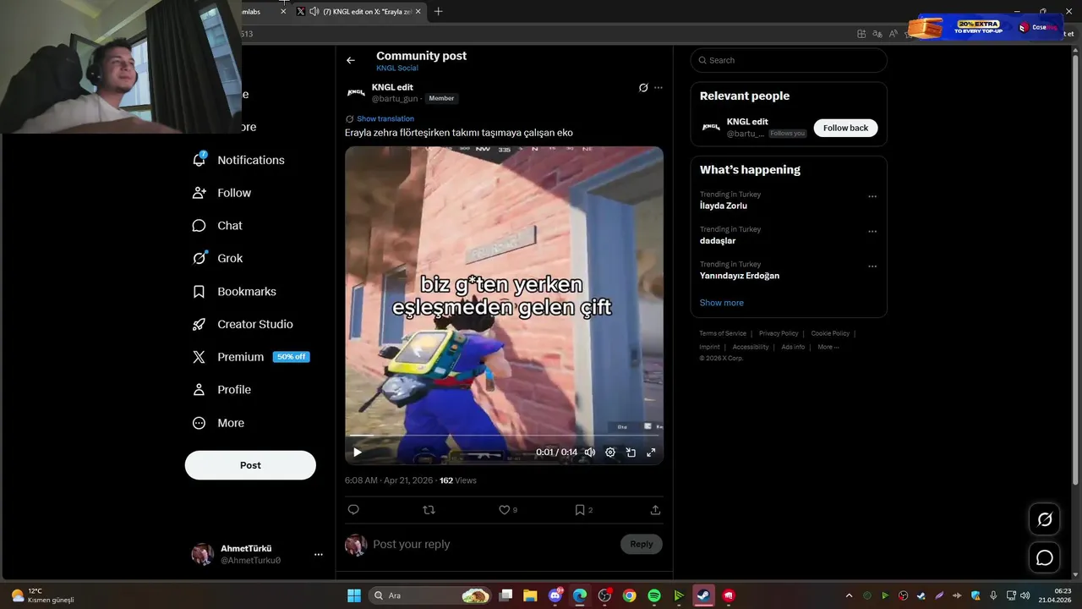Open Chat from the sidebar

pyautogui.click(x=217, y=226)
